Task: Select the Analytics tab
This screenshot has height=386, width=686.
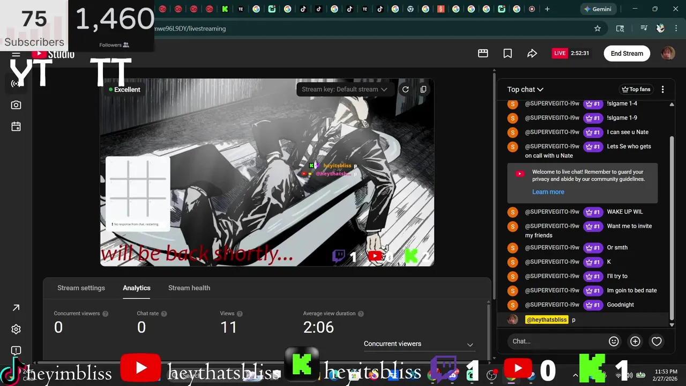Action: 137,288
